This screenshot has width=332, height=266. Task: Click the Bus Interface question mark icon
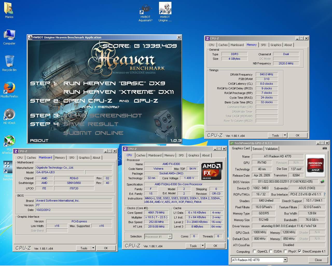[324, 194]
